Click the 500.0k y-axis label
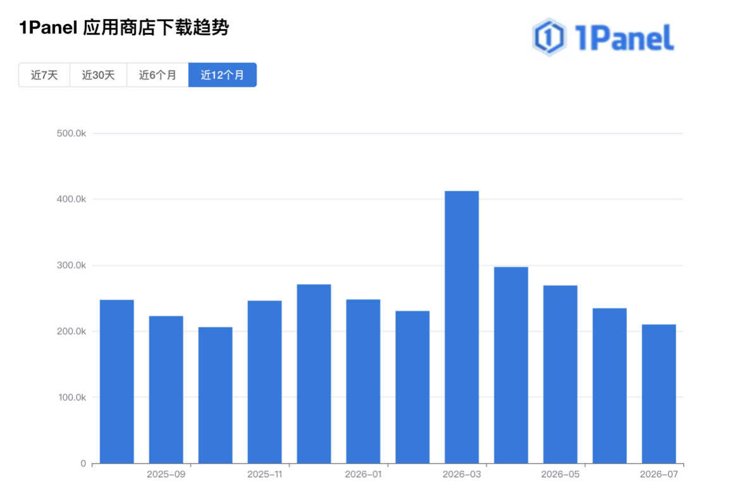The image size is (730, 501). click(71, 133)
